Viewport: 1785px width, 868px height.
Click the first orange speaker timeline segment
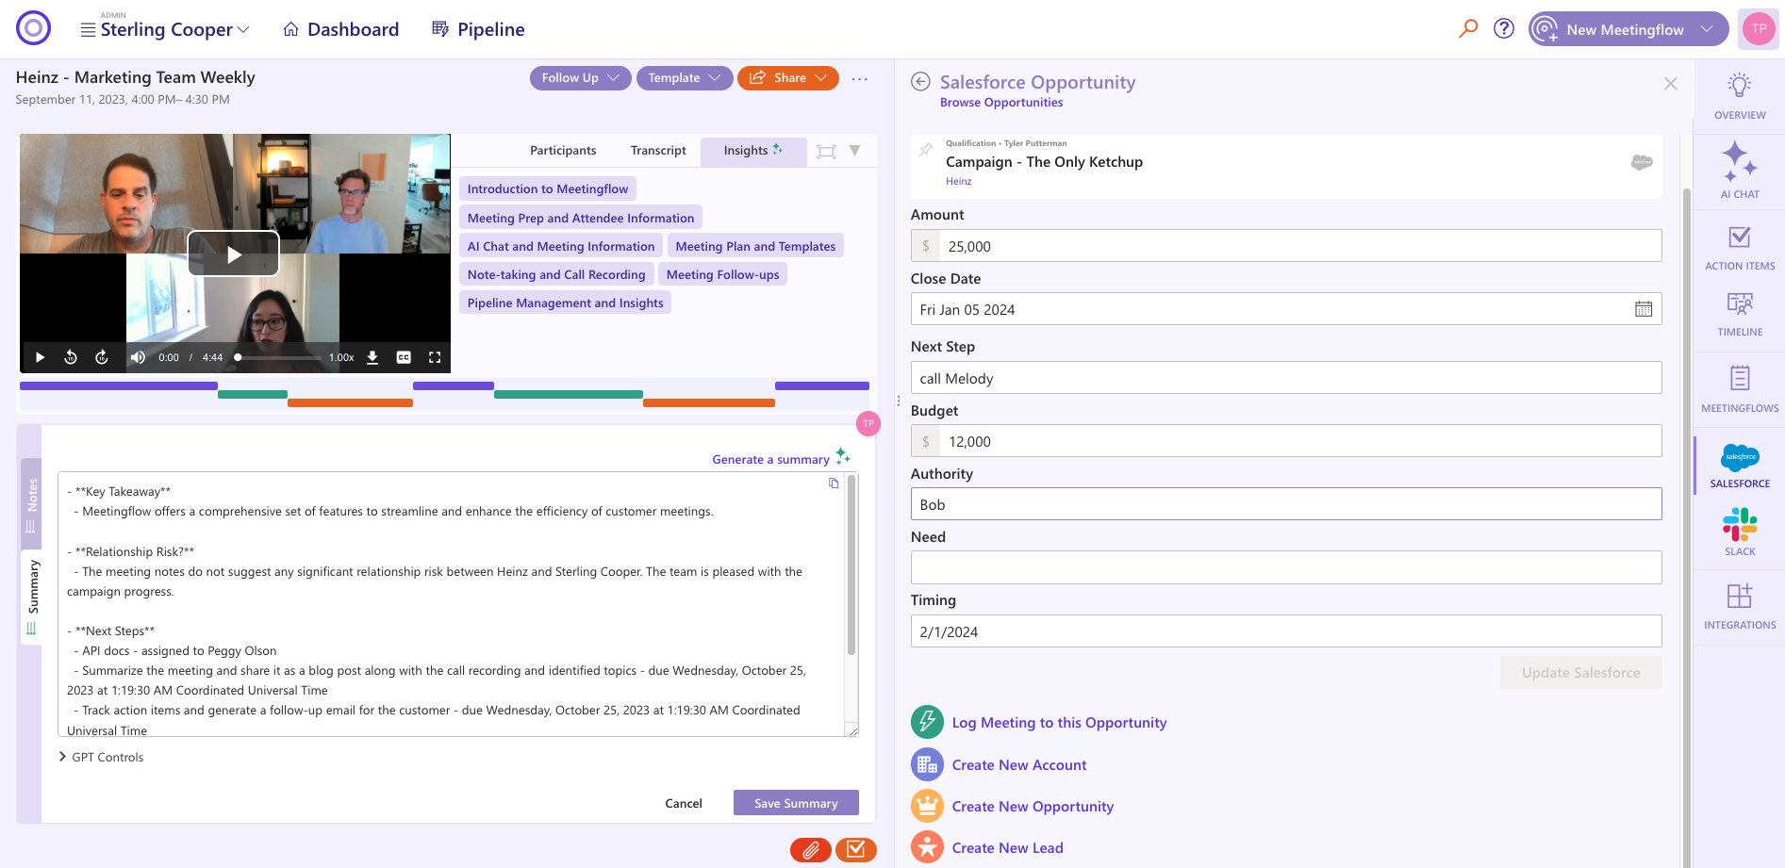[x=350, y=402]
